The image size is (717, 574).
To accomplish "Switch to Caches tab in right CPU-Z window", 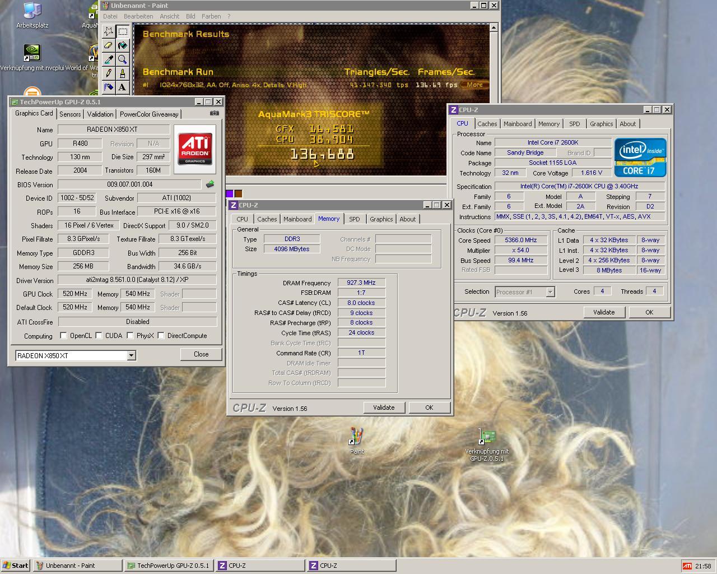I will coord(487,124).
